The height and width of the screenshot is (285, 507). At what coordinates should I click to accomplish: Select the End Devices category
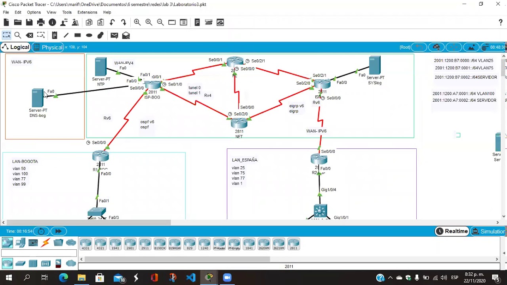pyautogui.click(x=21, y=243)
